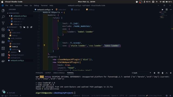The height and width of the screenshot is (97, 173).
Task: Open the Selection menu
Action: click(19, 5)
